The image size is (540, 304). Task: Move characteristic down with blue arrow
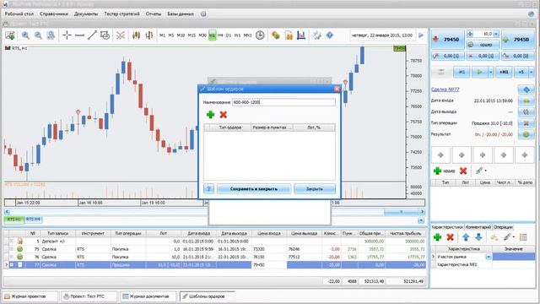point(478,237)
